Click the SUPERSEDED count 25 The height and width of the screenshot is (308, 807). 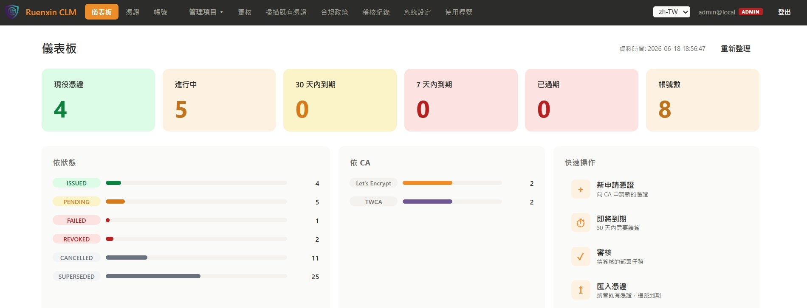click(315, 277)
